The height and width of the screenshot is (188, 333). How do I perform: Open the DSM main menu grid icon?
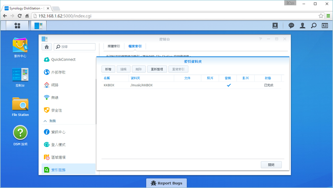17,26
